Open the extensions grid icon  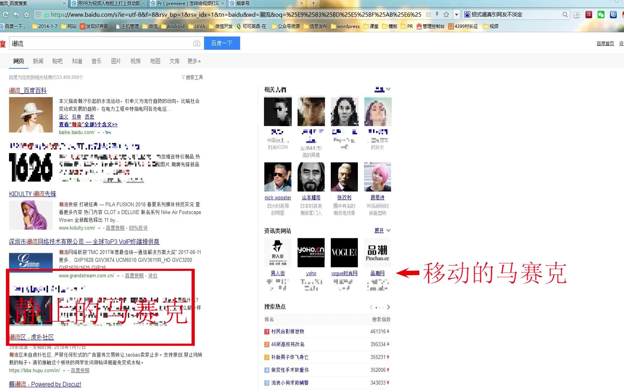[x=577, y=15]
